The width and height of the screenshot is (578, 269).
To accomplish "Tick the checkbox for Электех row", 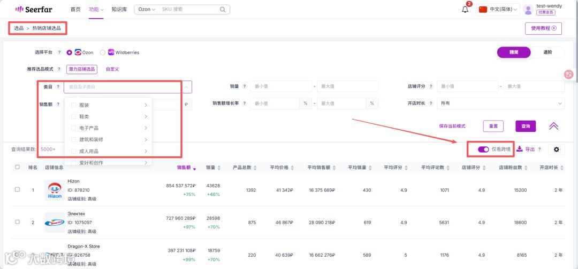I will point(17,222).
